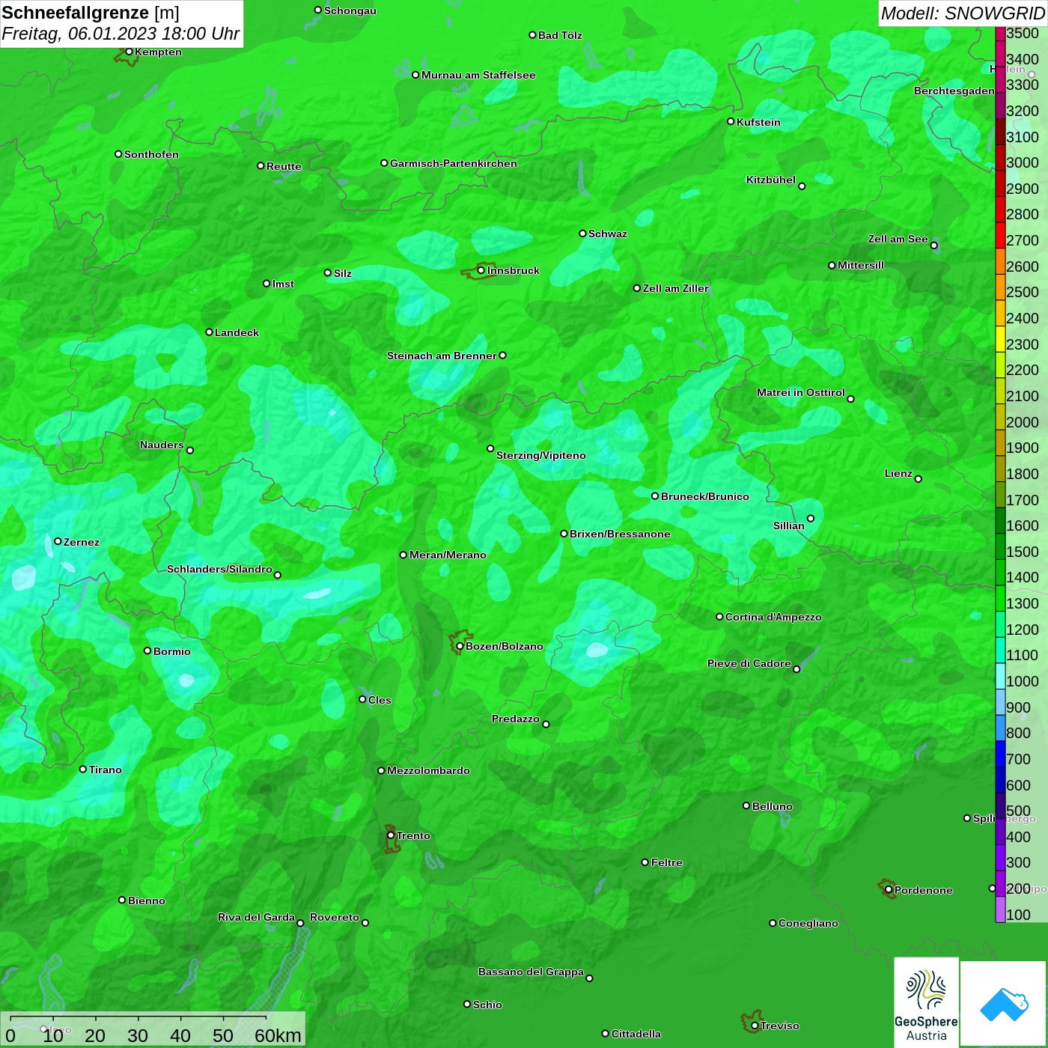Image resolution: width=1048 pixels, height=1048 pixels.
Task: Click the Cittadella label
Action: click(x=636, y=1034)
